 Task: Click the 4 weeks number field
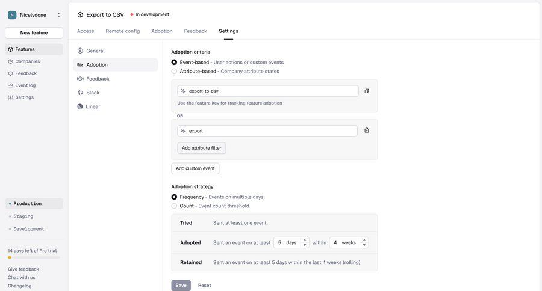pos(345,243)
